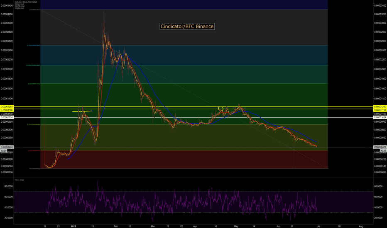The image size is (387, 228).
Task: Click 0.00000650 on the right price axis
Action: [x=380, y=138]
